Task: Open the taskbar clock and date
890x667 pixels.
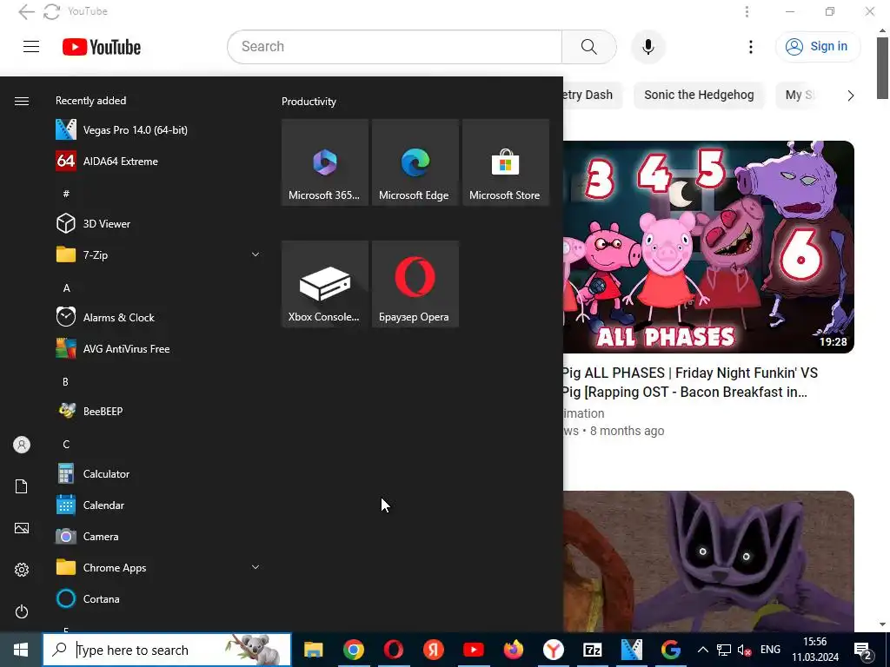Action: coord(815,650)
